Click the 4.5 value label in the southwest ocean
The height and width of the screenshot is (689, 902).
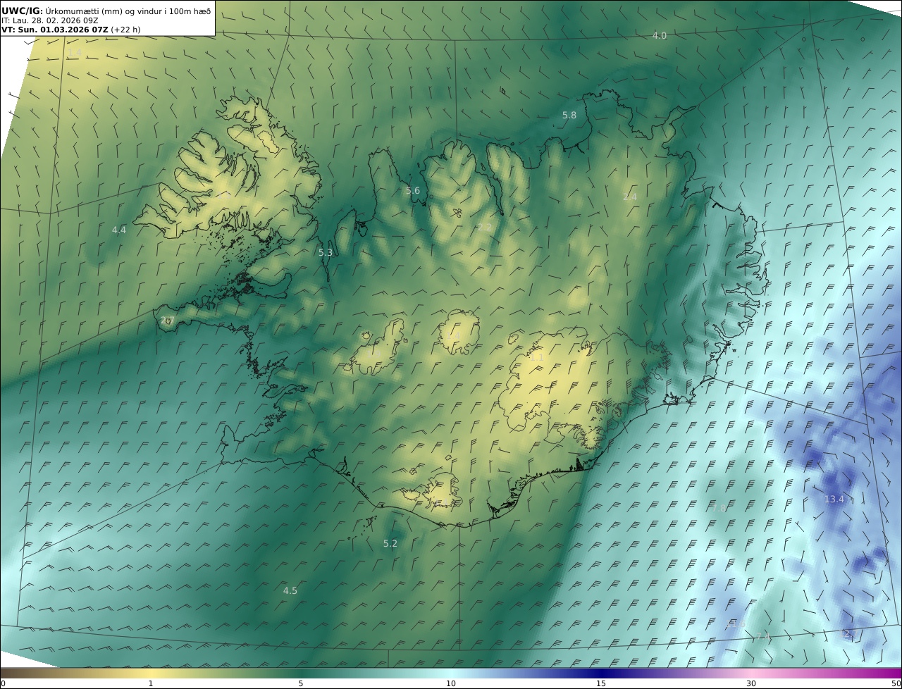(290, 590)
